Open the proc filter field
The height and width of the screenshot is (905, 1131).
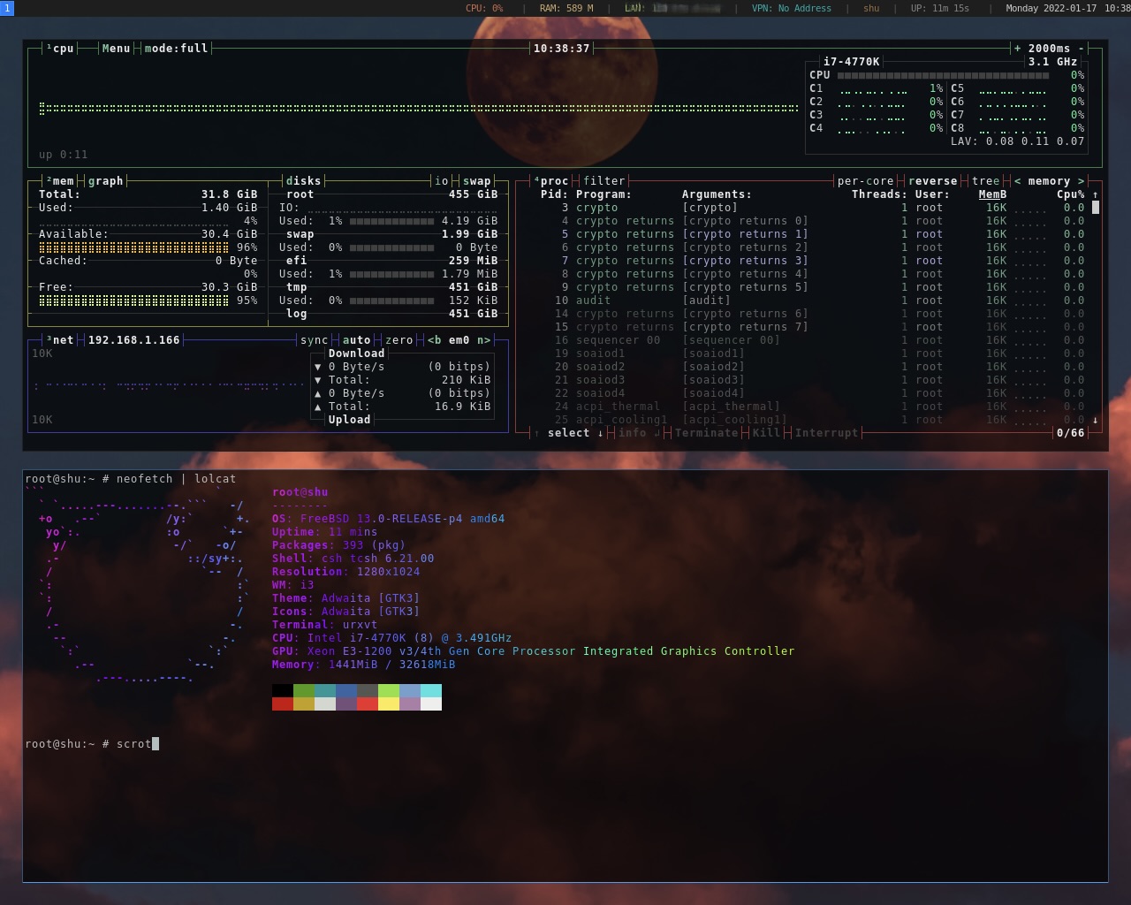click(x=603, y=181)
